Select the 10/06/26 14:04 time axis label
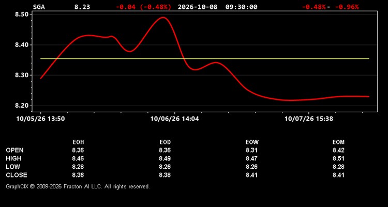The image size is (388, 207). pos(175,119)
